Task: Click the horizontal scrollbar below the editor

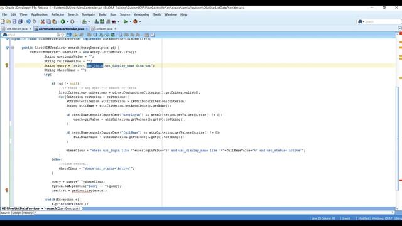Action: coord(214,212)
